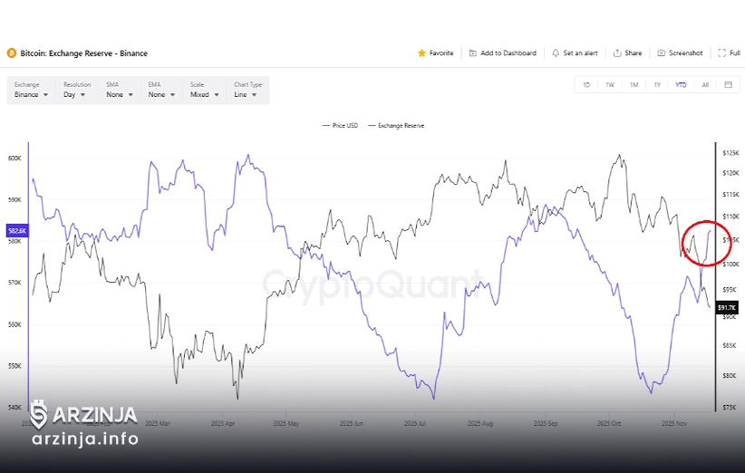Viewport: 745px width, 473px height.
Task: Click the 582.6K reserve value tag
Action: click(17, 231)
